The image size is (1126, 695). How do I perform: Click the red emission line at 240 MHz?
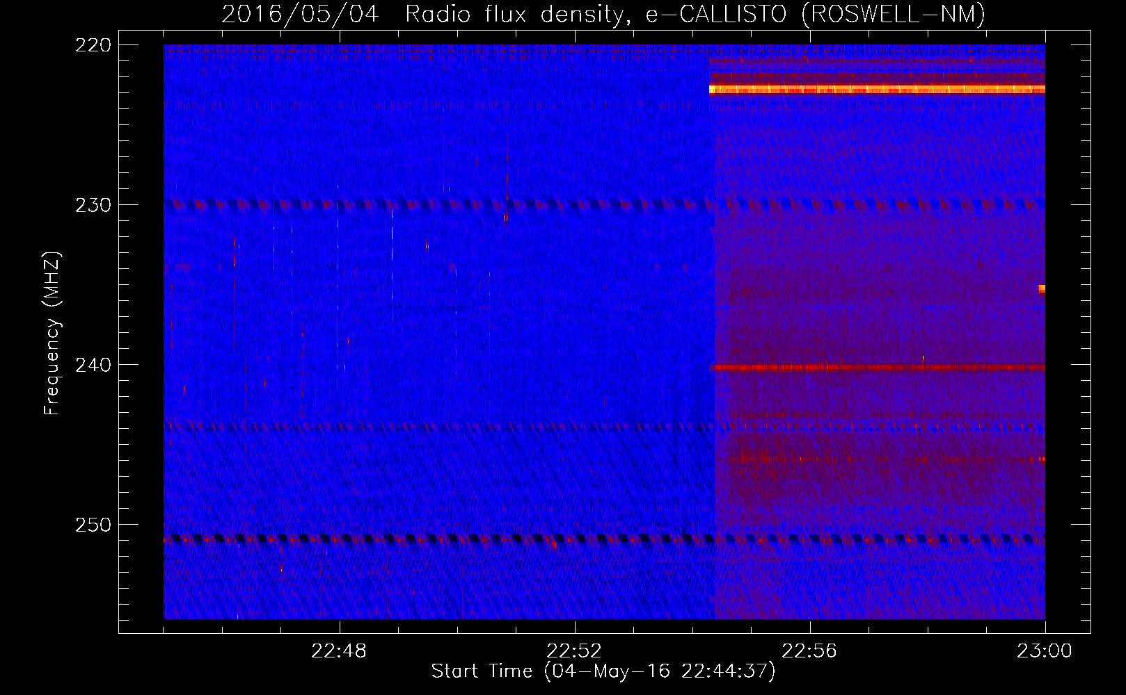pyautogui.click(x=877, y=367)
